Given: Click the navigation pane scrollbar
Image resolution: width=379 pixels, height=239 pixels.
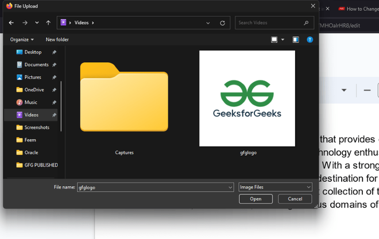Looking at the screenshot, I should click(x=61, y=106).
